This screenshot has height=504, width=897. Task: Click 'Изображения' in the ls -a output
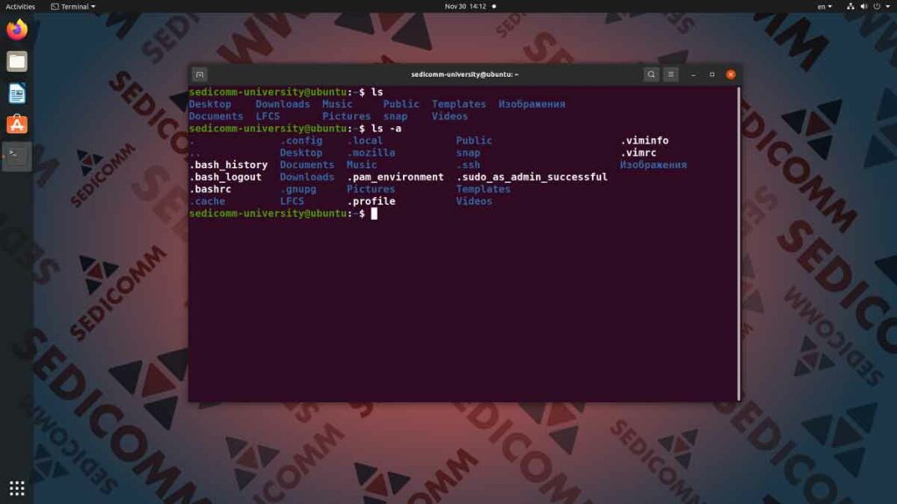click(x=653, y=165)
